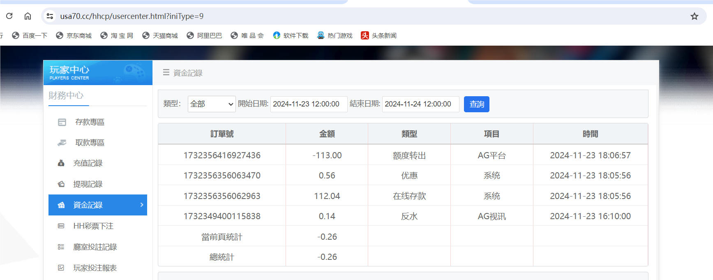Viewport: 713px width, 280px height.
Task: Open the 開始日期 date picker field
Action: click(309, 104)
